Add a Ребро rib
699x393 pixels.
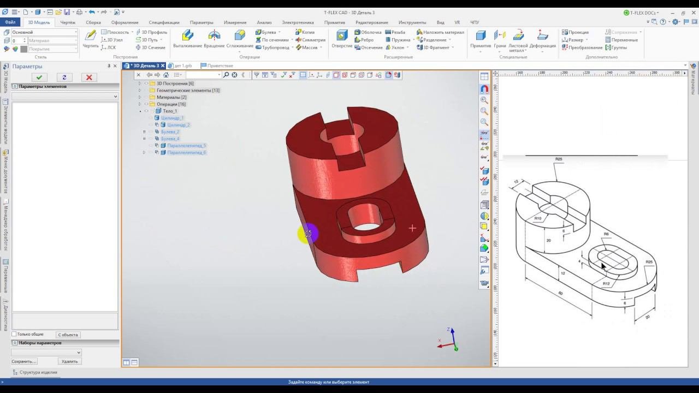(x=364, y=40)
